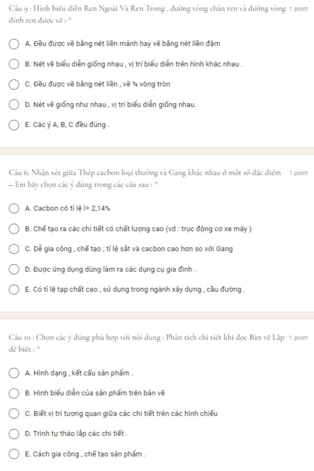This screenshot has height=471, width=314.
Task: Select 'Các ý A, B, C đều đúng'
Action: [x=13, y=125]
